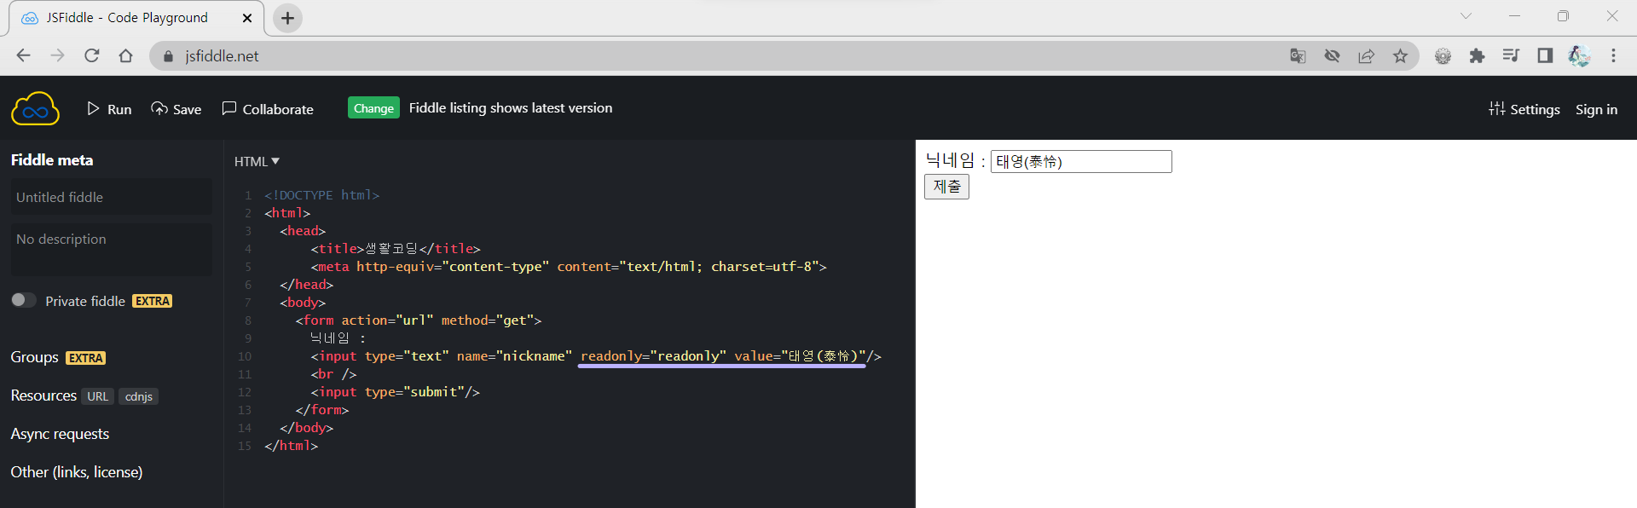Select the URL resources tag
Viewport: 1637px width, 508px height.
(x=97, y=396)
